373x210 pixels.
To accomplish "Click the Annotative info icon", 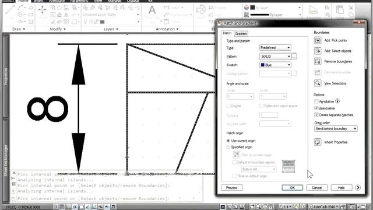I will 337,101.
